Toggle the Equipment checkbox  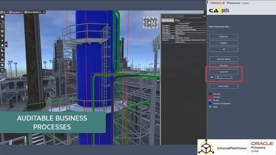(10, 12)
